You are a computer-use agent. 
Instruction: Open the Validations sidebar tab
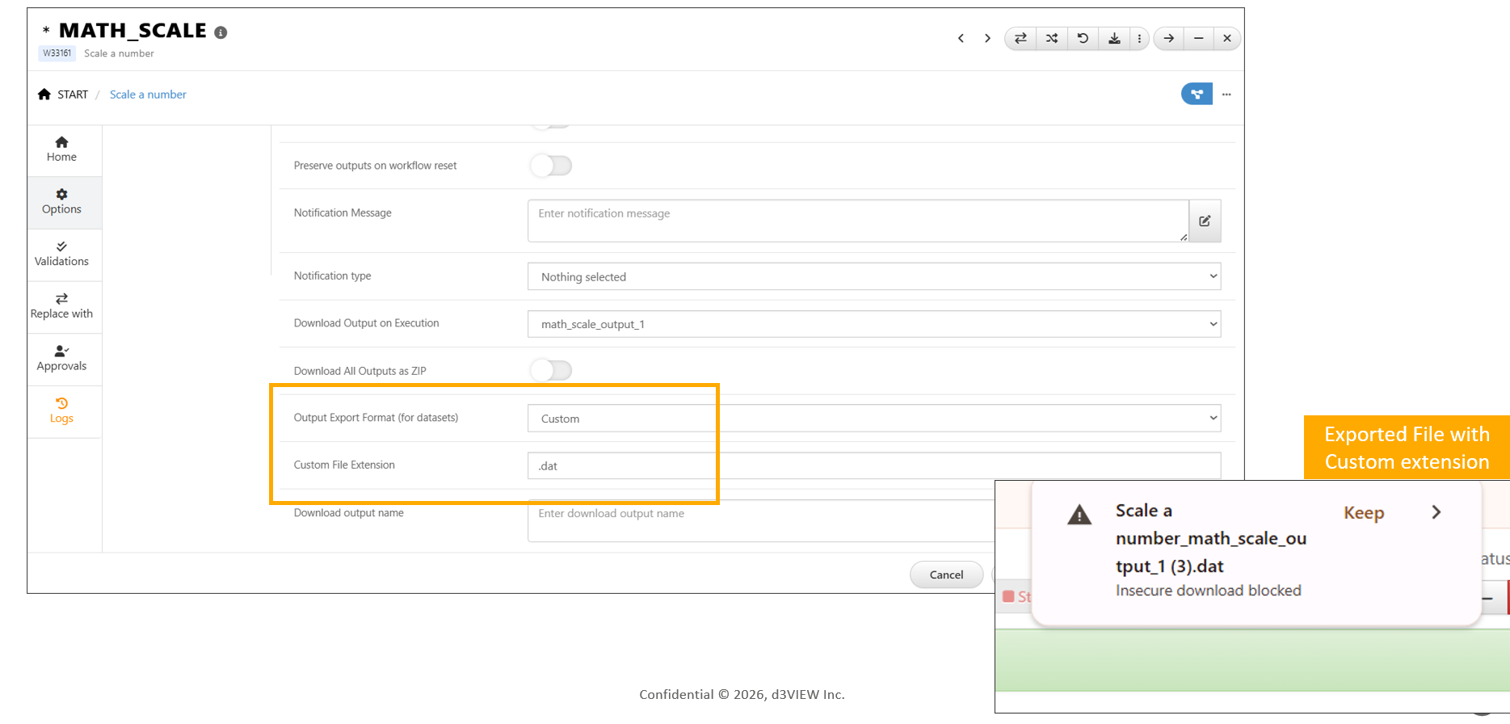tap(61, 254)
